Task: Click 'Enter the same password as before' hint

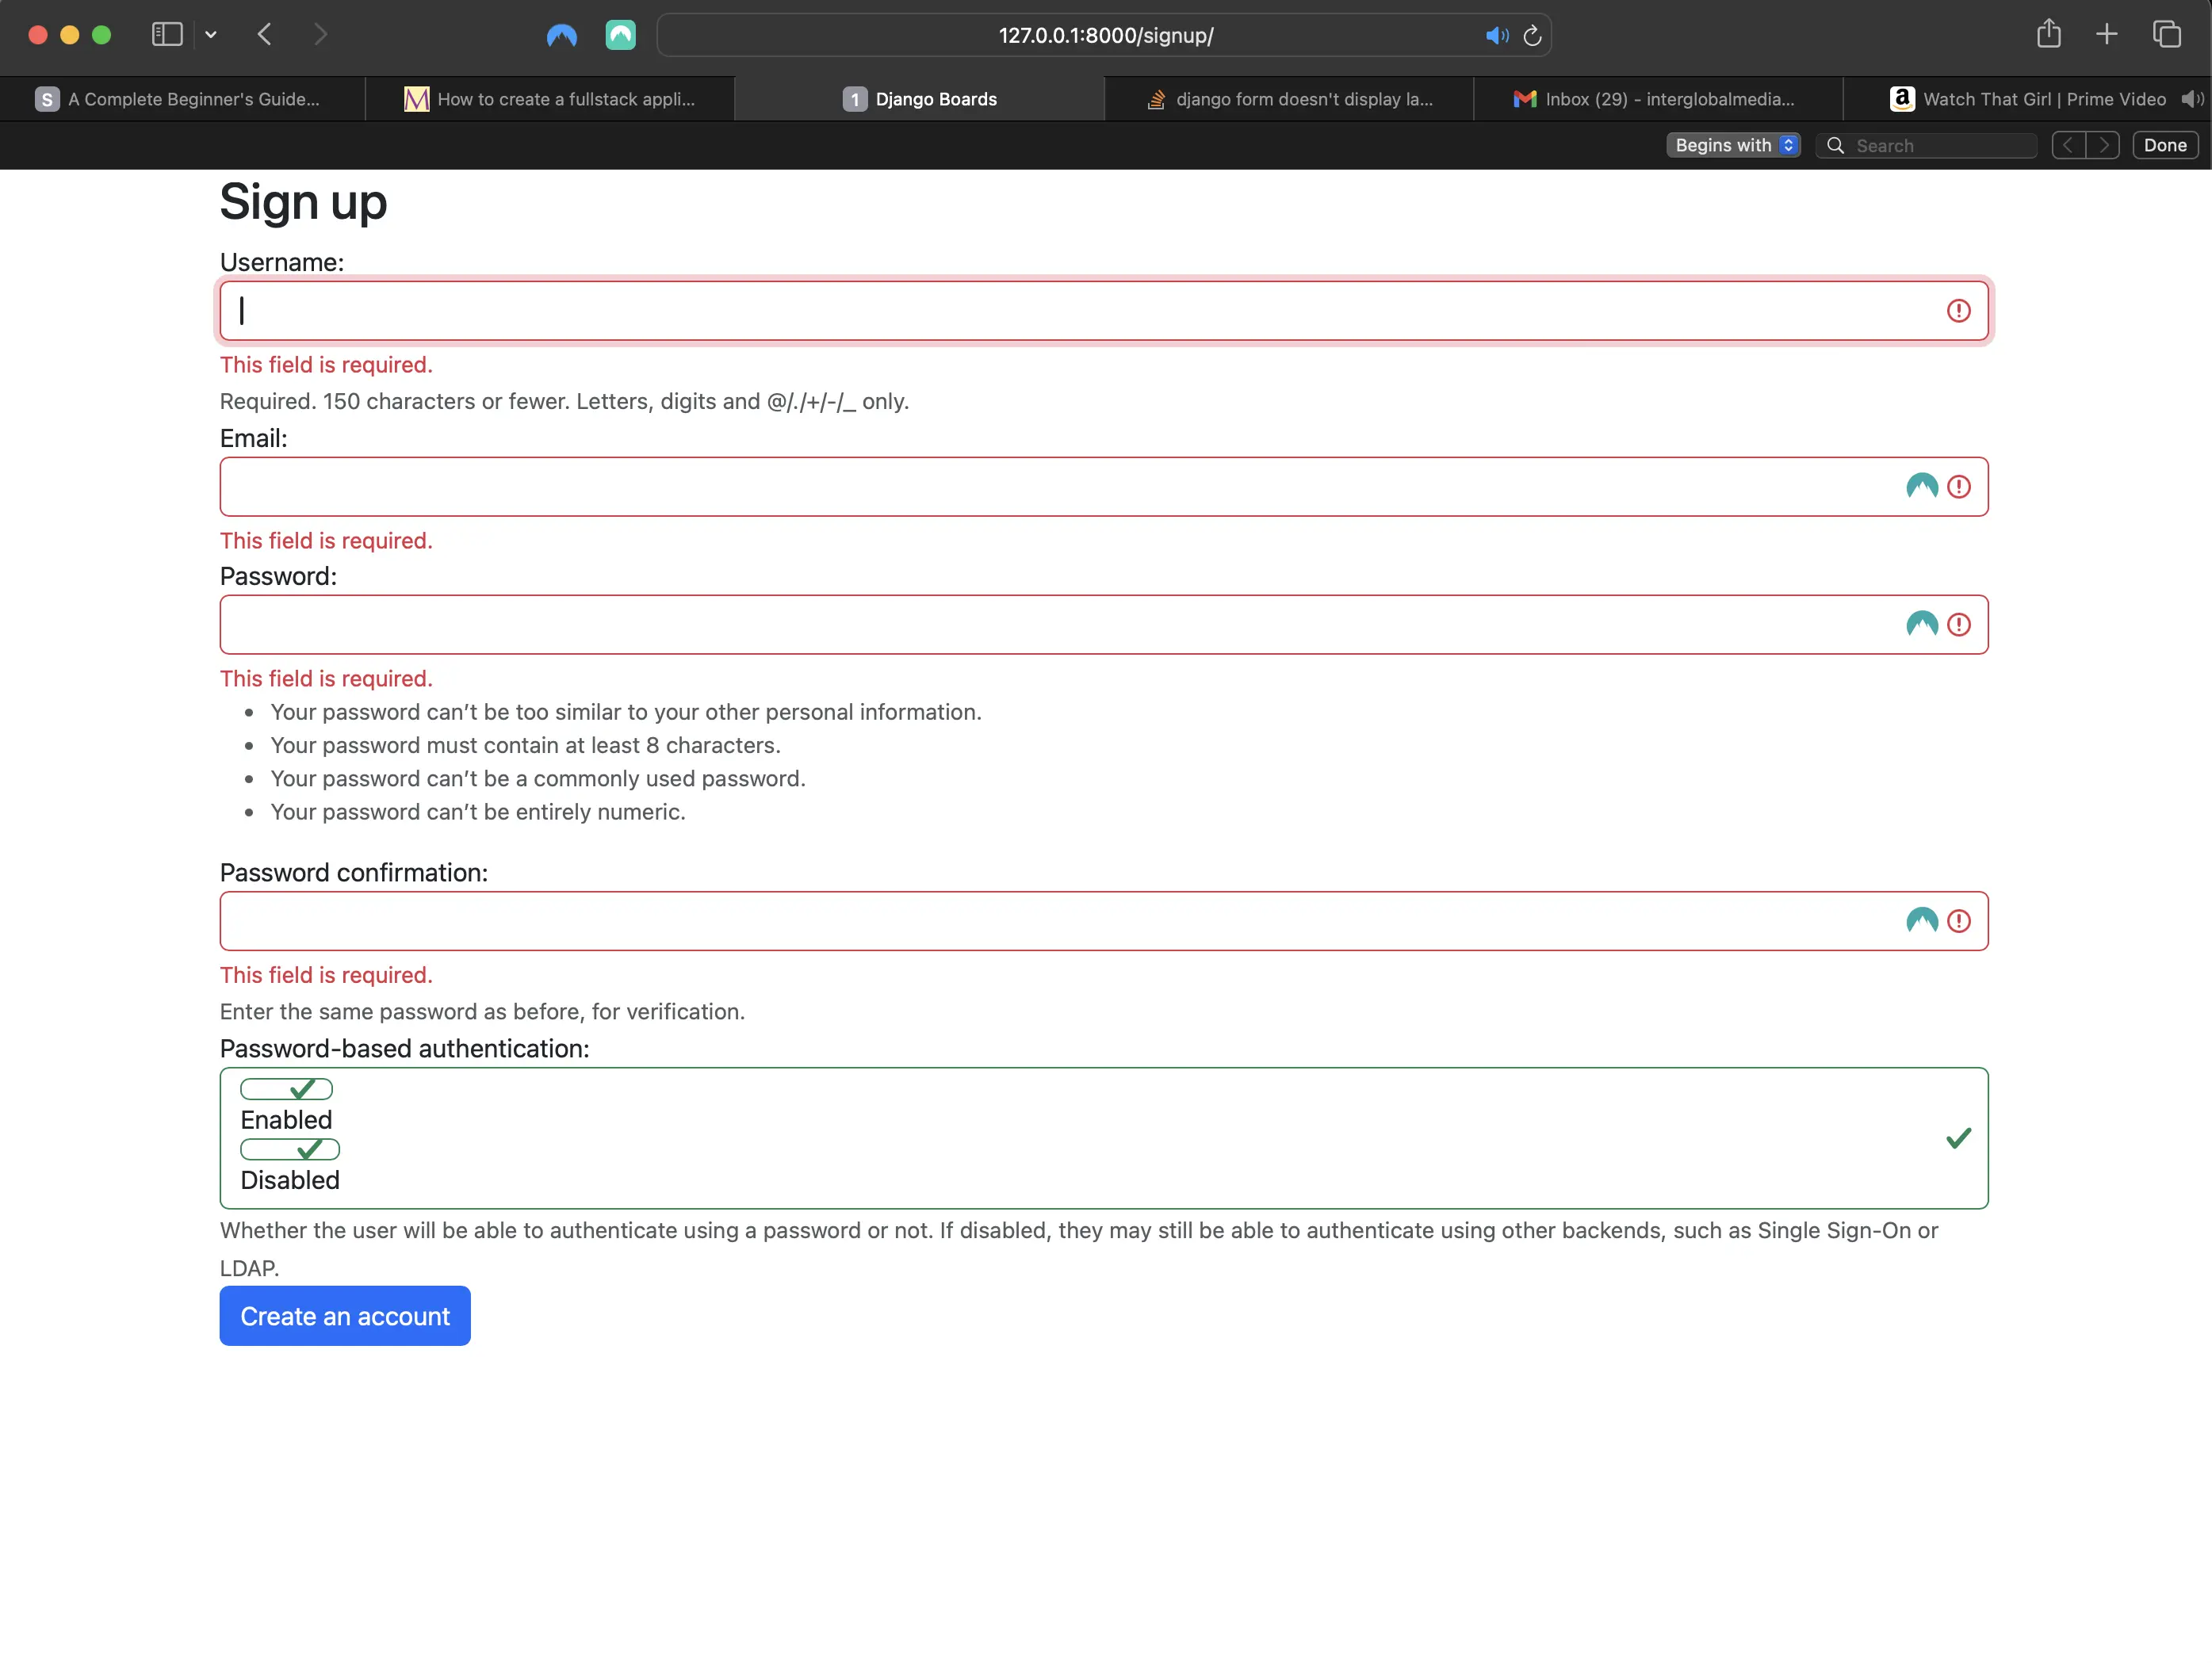Action: [x=482, y=1011]
